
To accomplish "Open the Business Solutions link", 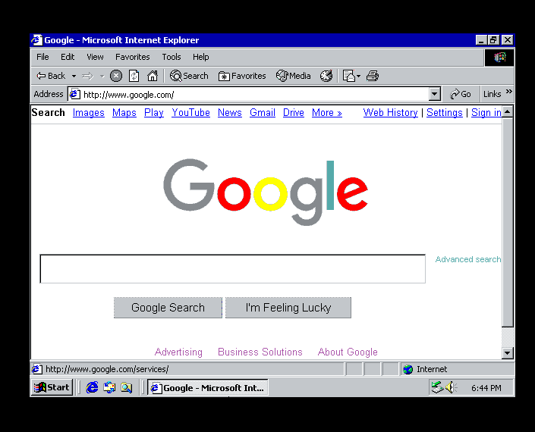I will click(x=260, y=352).
